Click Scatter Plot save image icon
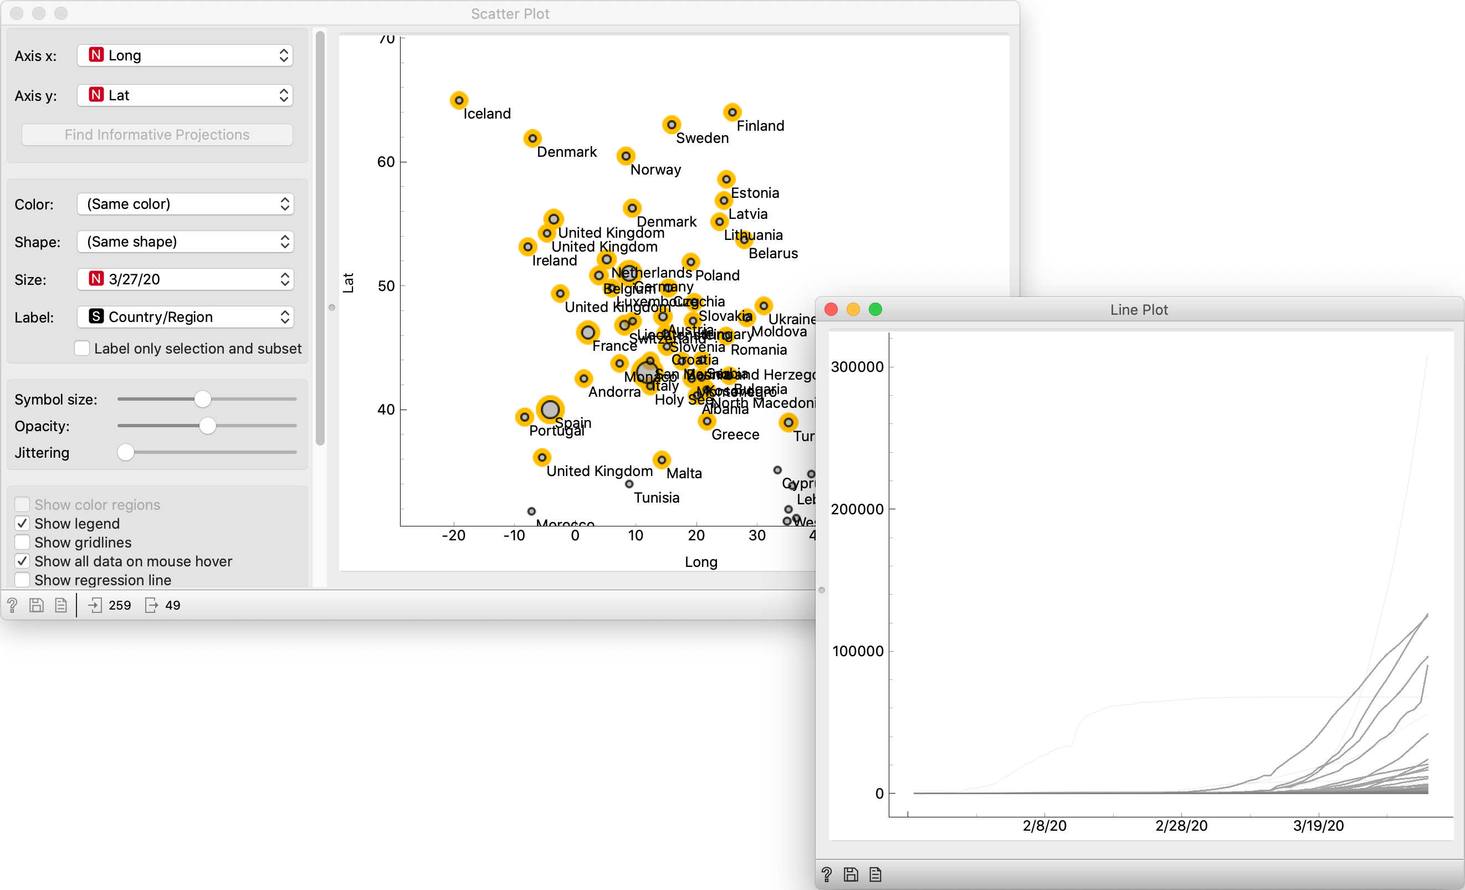1465x890 pixels. (x=36, y=605)
